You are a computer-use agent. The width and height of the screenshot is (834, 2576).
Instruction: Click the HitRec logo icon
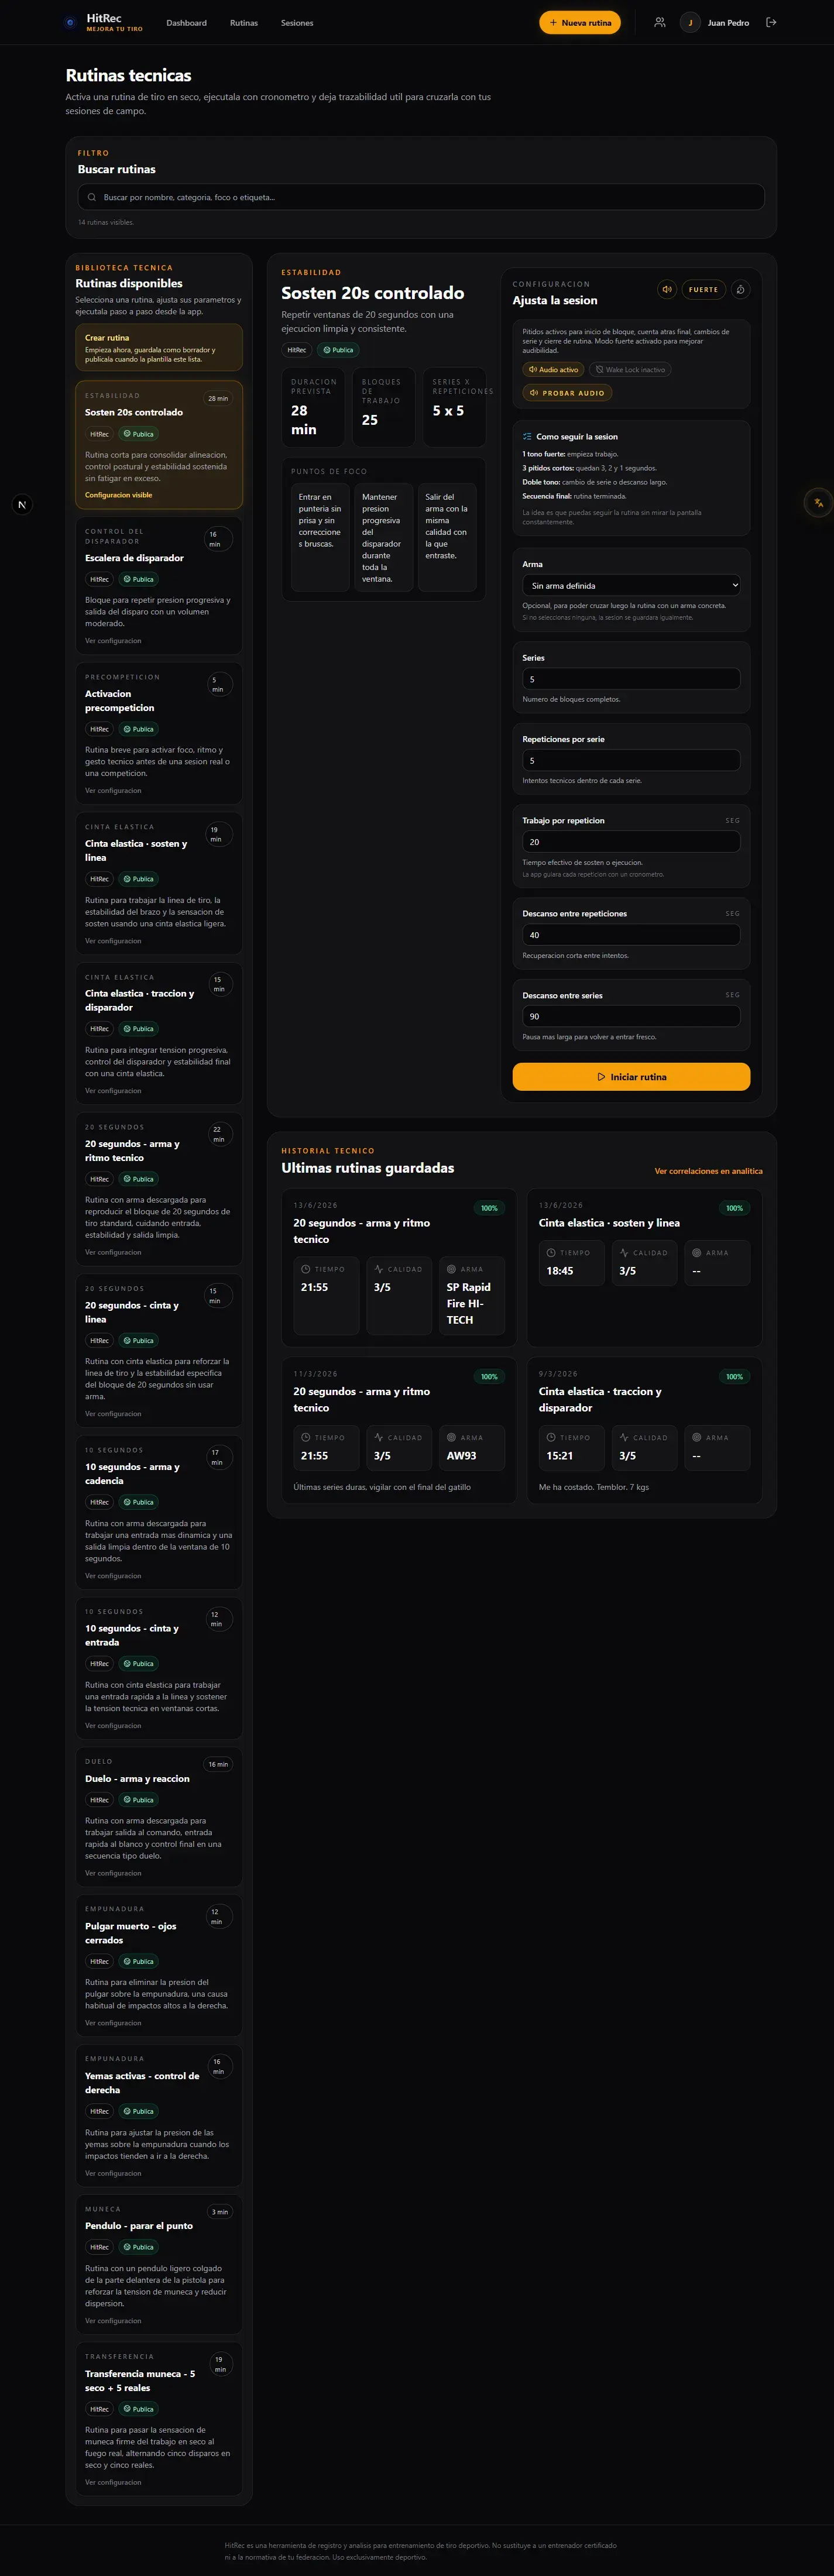point(69,22)
